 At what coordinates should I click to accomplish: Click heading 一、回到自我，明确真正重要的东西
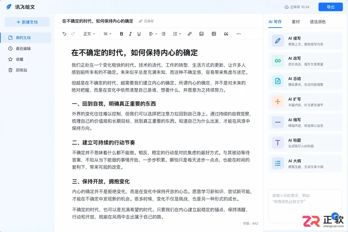click(x=114, y=104)
